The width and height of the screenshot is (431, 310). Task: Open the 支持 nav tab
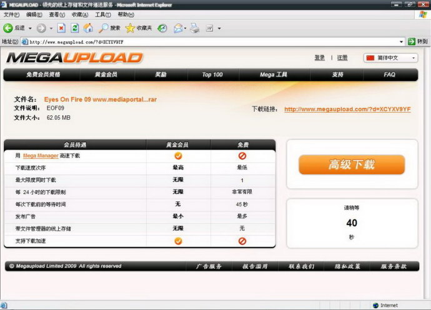[337, 74]
